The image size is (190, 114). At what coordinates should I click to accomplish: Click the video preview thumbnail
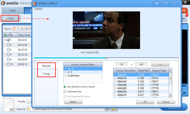(106, 30)
